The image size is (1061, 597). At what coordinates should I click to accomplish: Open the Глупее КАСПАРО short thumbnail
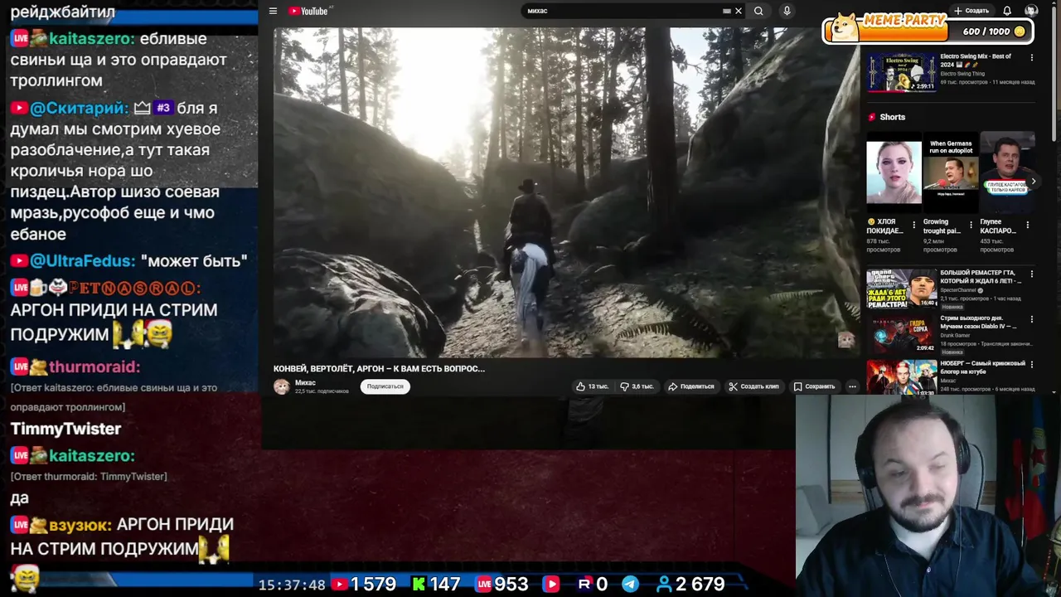point(1006,172)
